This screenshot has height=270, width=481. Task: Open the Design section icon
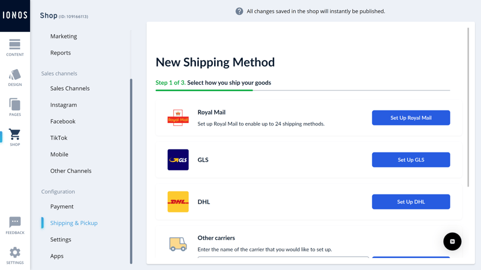click(14, 74)
